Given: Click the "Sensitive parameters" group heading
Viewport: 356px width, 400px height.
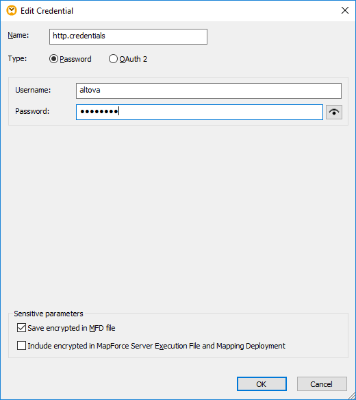Looking at the screenshot, I should point(49,314).
